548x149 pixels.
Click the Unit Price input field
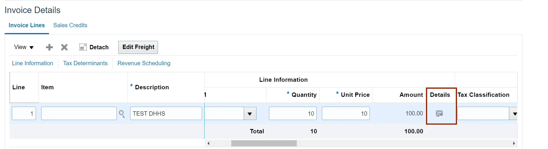(x=345, y=114)
